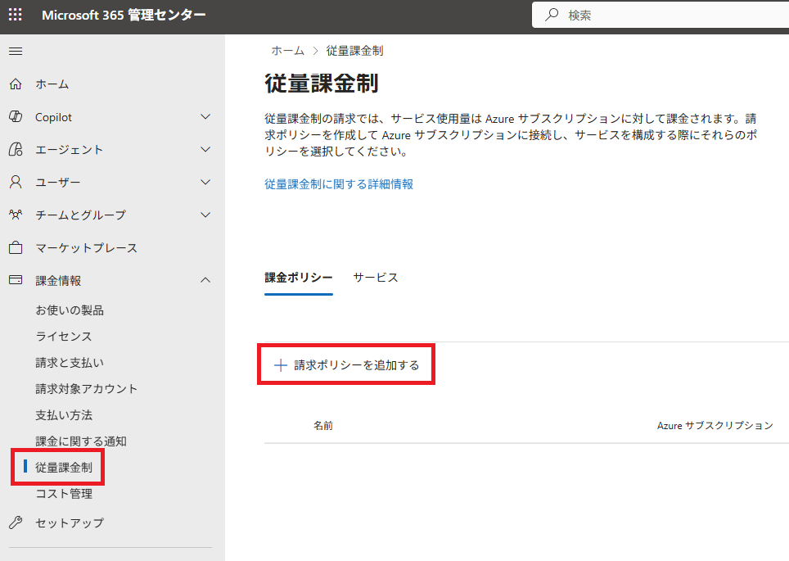Expand the チームとグループ chevron
Viewport: 789px width, 561px height.
pos(205,215)
